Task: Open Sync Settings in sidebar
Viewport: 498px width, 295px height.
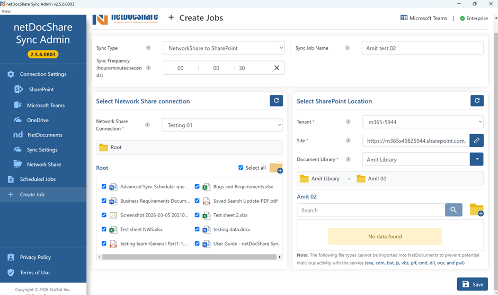Action: (x=42, y=150)
